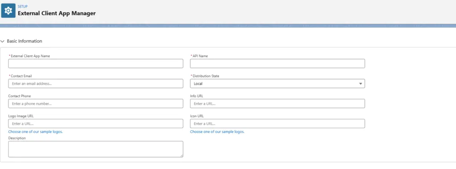Click the Distribution State field label
Screen dimensions: 456x169
pyautogui.click(x=206, y=76)
